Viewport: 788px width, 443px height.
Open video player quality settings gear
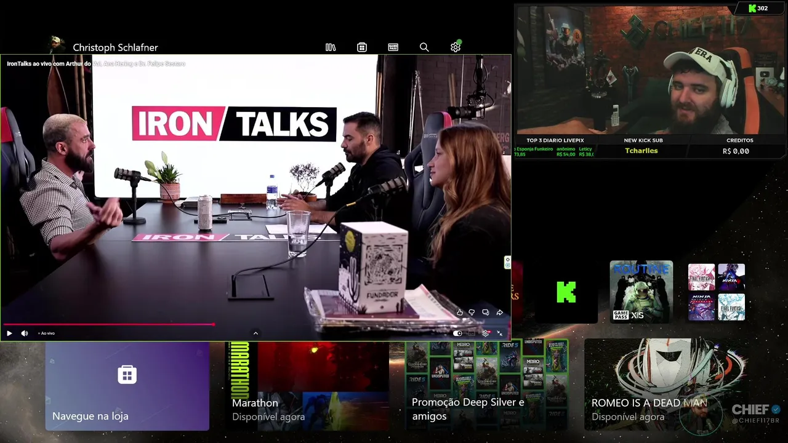pos(486,333)
